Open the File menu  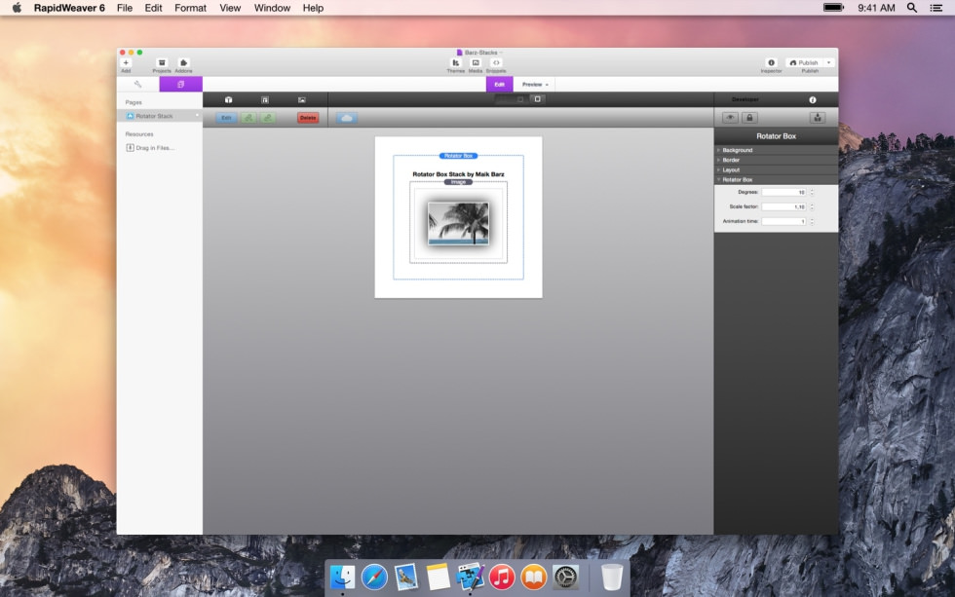click(x=125, y=8)
